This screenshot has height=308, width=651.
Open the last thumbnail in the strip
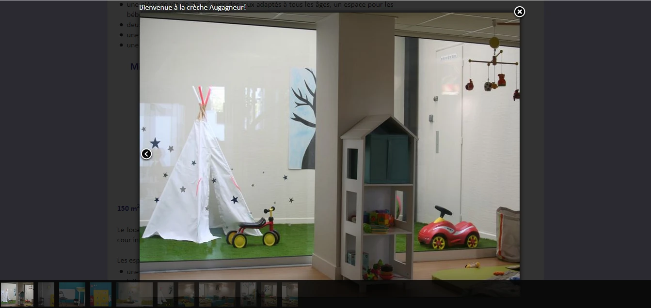tap(290, 294)
